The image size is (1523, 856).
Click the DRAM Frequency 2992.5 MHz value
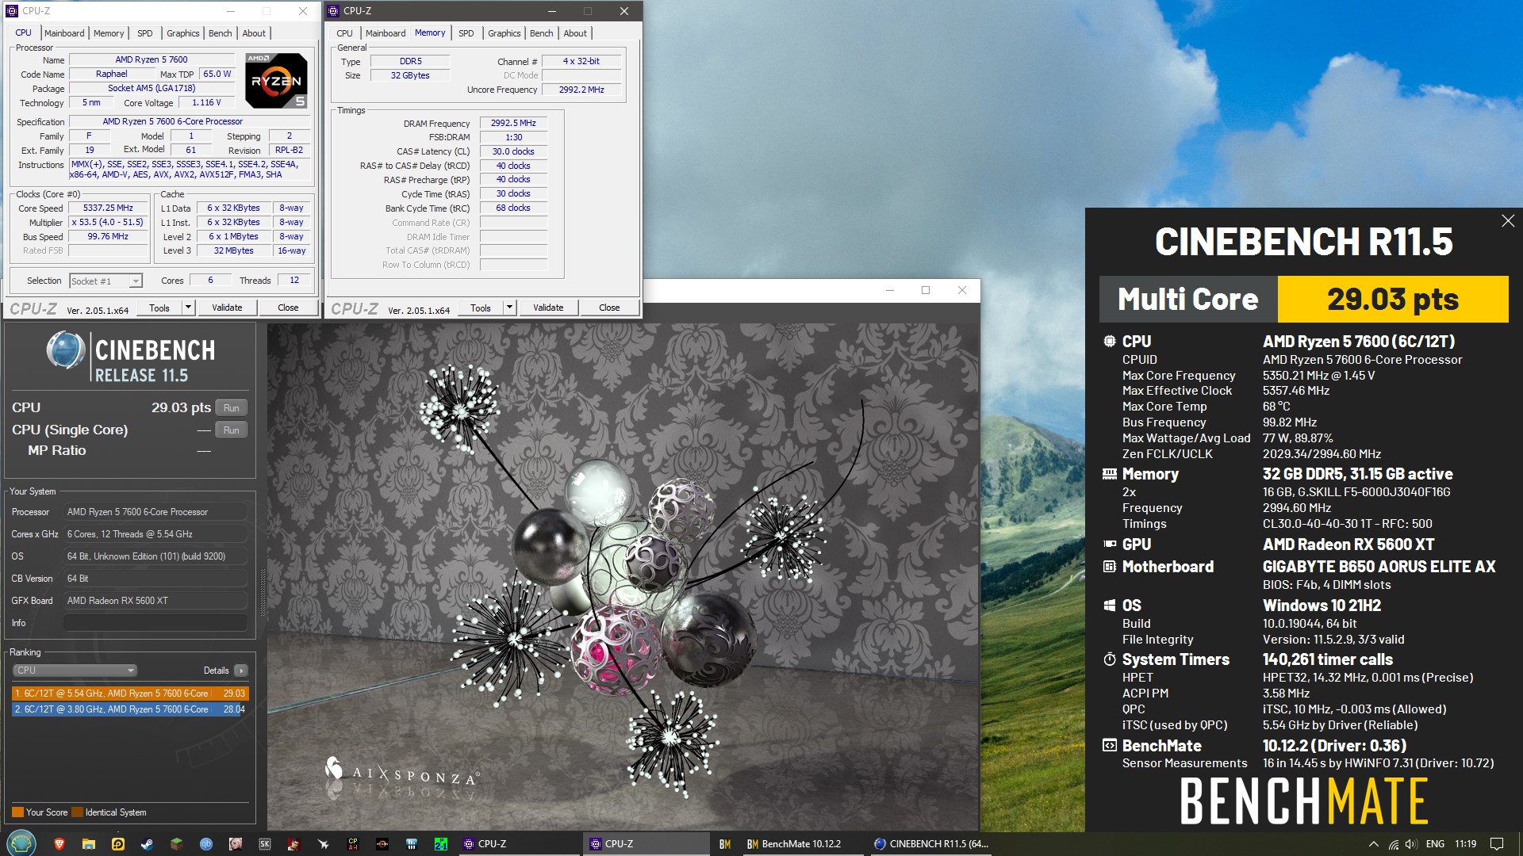tap(513, 124)
